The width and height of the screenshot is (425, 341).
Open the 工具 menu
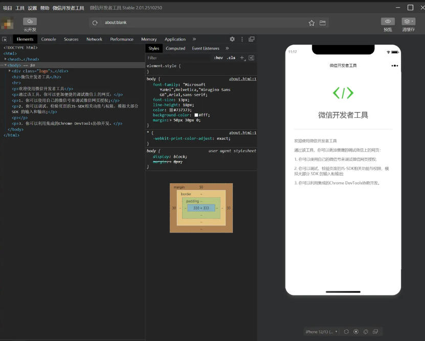pos(20,8)
